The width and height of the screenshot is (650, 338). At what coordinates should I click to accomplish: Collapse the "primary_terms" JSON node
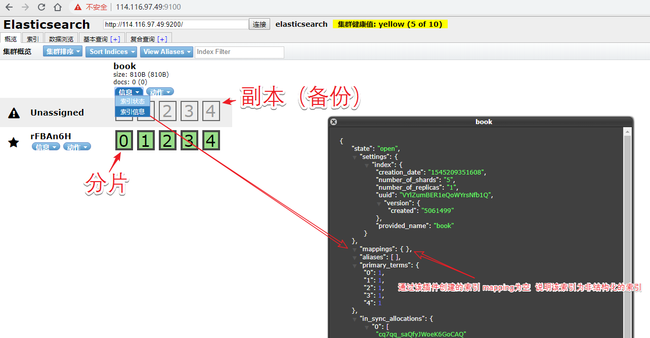click(x=355, y=265)
